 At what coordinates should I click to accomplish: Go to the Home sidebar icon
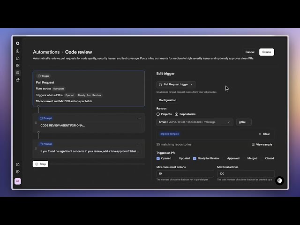[x=18, y=58]
